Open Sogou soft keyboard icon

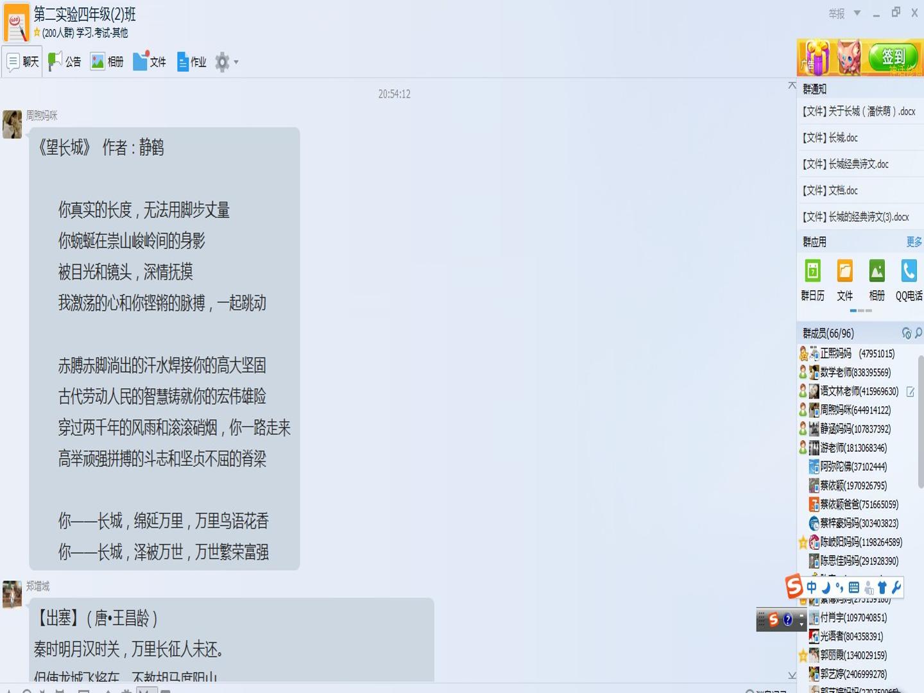click(x=853, y=587)
